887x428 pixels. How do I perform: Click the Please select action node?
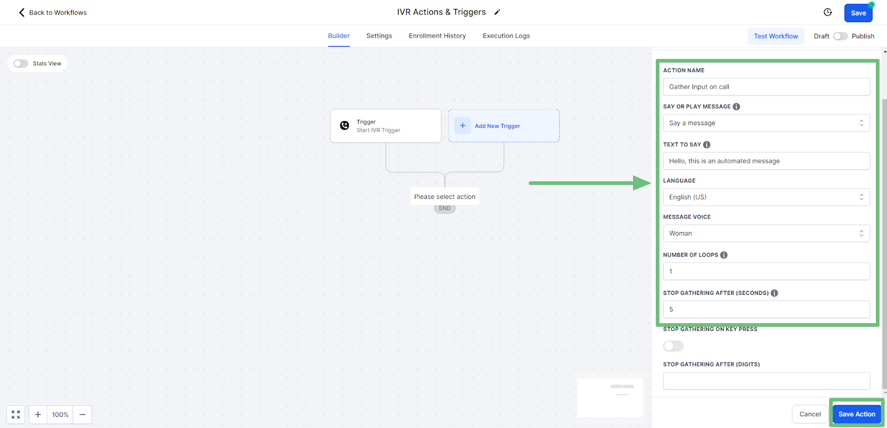click(x=445, y=197)
